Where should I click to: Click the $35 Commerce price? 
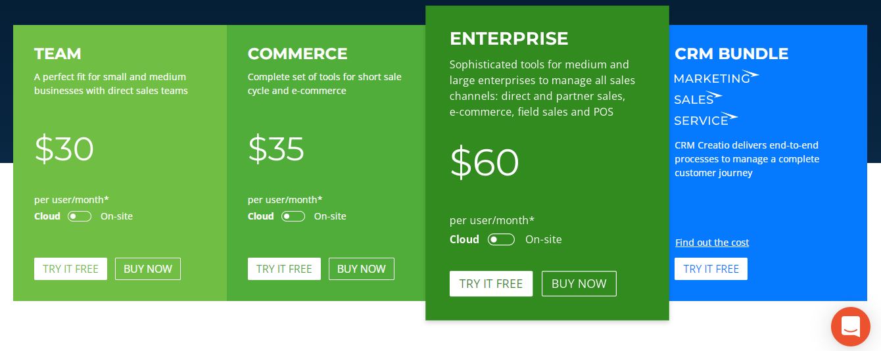pyautogui.click(x=276, y=149)
